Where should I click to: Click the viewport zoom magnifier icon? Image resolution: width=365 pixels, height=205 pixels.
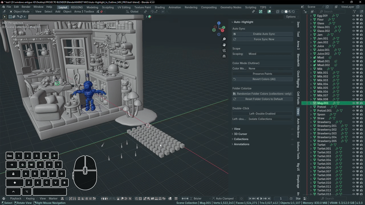click(x=224, y=39)
